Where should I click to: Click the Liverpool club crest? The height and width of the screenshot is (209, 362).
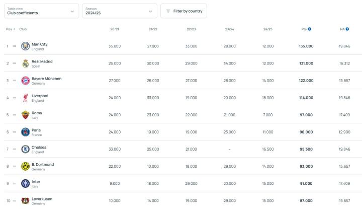[26, 98]
